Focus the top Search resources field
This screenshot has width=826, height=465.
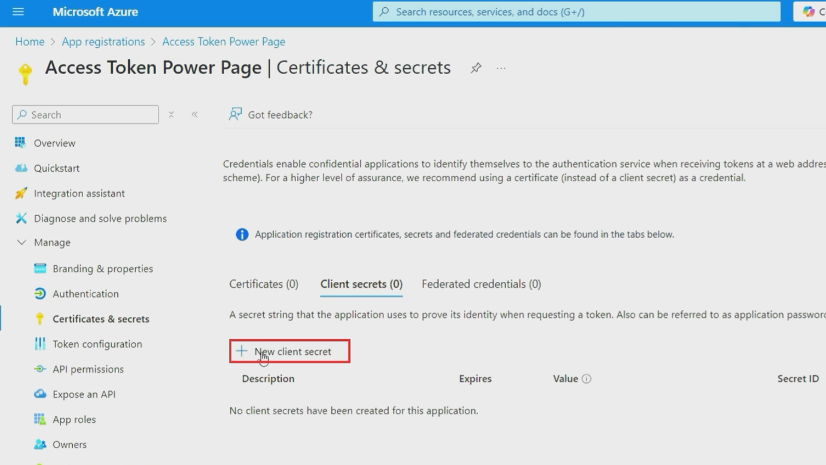tap(577, 11)
